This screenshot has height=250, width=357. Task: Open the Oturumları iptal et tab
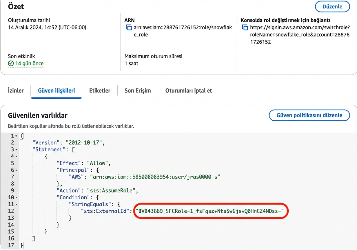188,91
